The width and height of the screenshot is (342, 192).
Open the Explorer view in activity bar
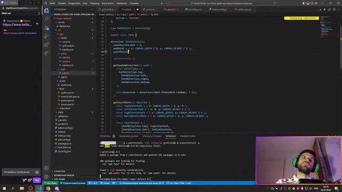[x=46, y=11]
